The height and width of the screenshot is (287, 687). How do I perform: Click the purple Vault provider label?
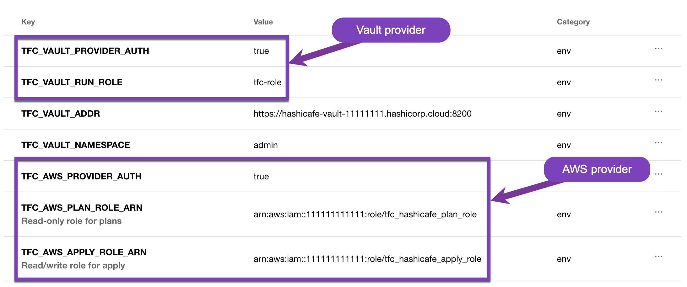pos(391,30)
